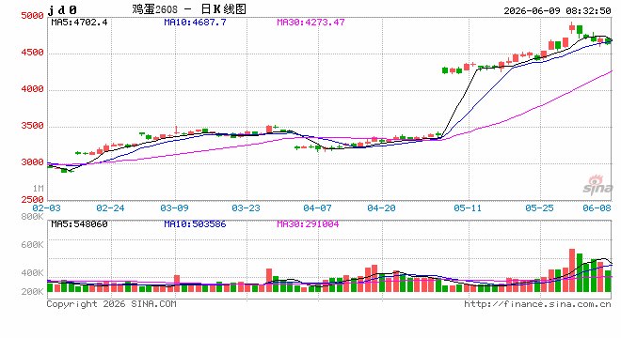Screen dimensions: 621x338
Task: Click the 04-20 date label
Action: click(x=381, y=207)
